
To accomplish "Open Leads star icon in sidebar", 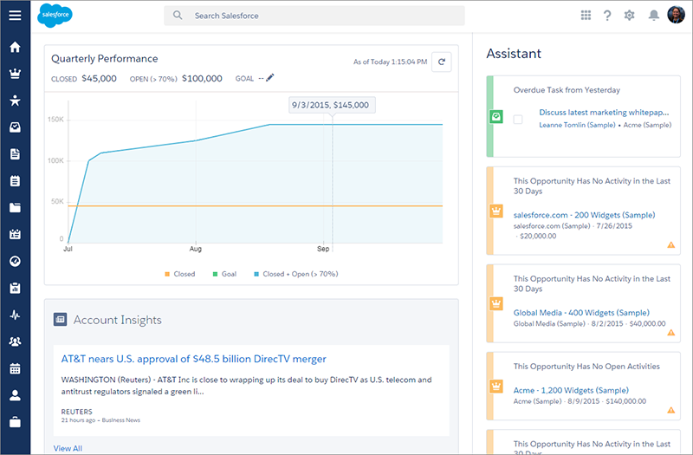I will 15,101.
